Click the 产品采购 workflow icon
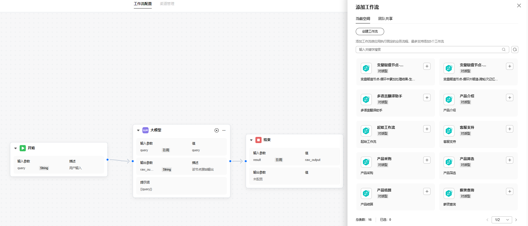Viewport: 528px width, 226px height. coord(366,162)
